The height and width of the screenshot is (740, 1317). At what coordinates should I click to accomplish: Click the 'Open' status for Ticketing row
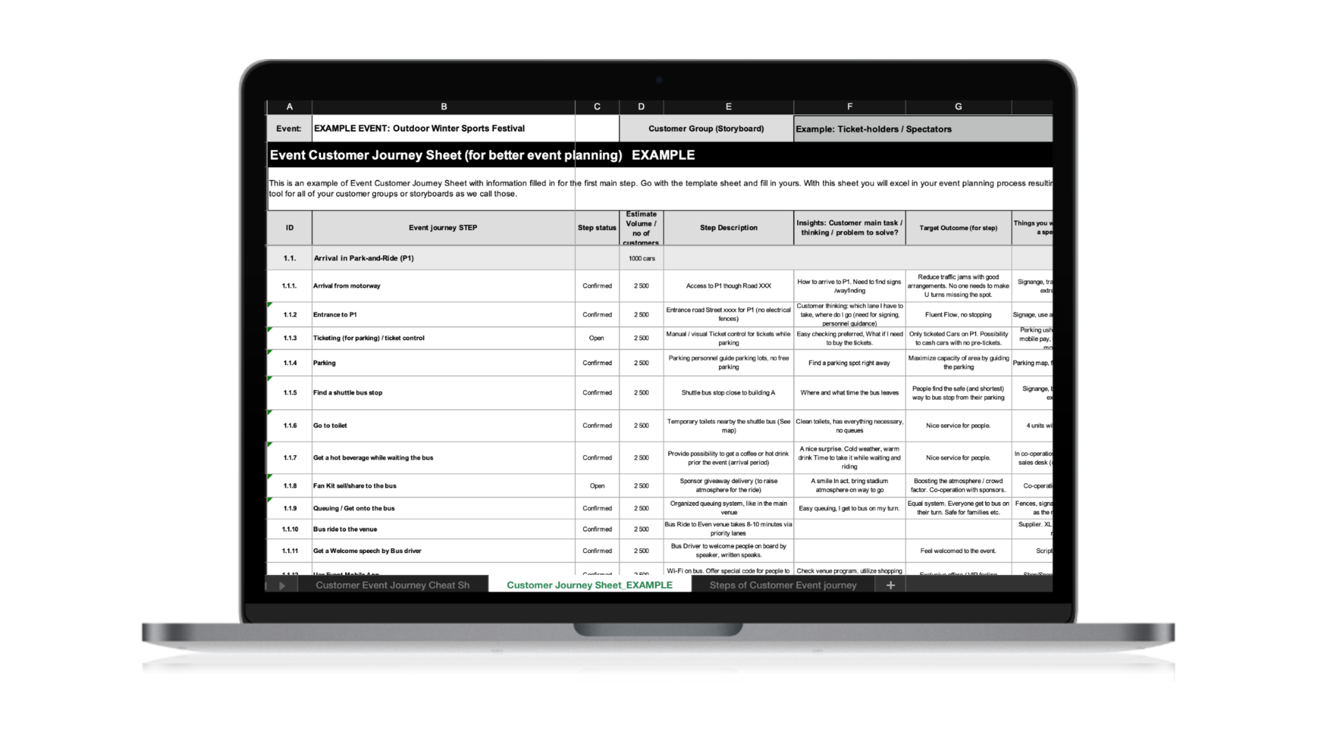(x=597, y=338)
